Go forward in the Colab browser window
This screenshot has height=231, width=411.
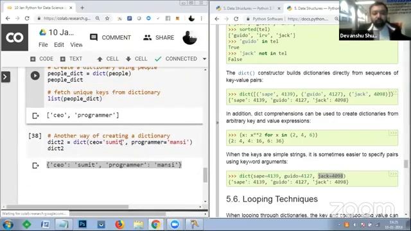coord(17,19)
